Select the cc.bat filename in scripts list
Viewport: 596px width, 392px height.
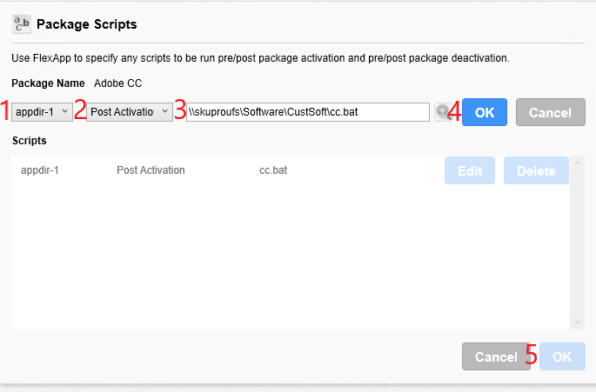(273, 170)
